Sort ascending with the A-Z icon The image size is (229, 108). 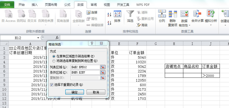coord(109,14)
